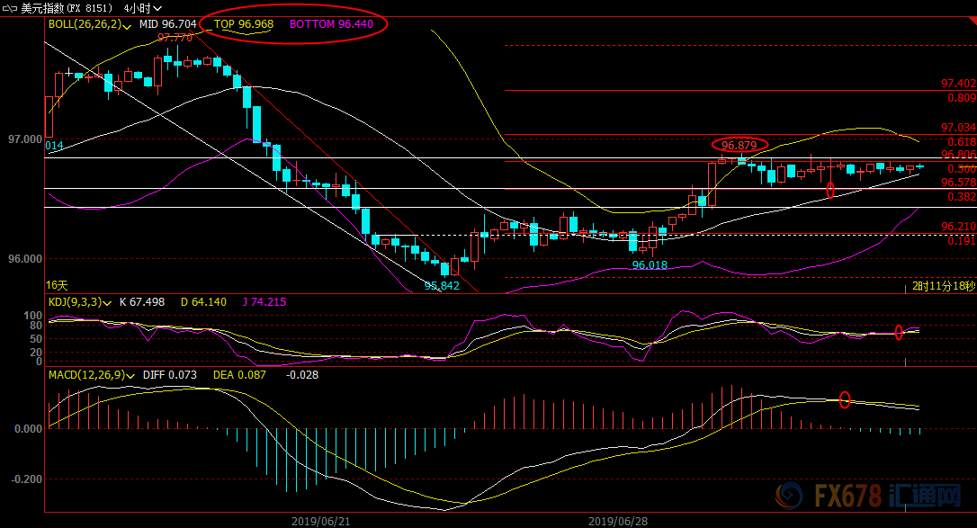
Task: Click the red circle marker on MACD line
Action: [844, 399]
